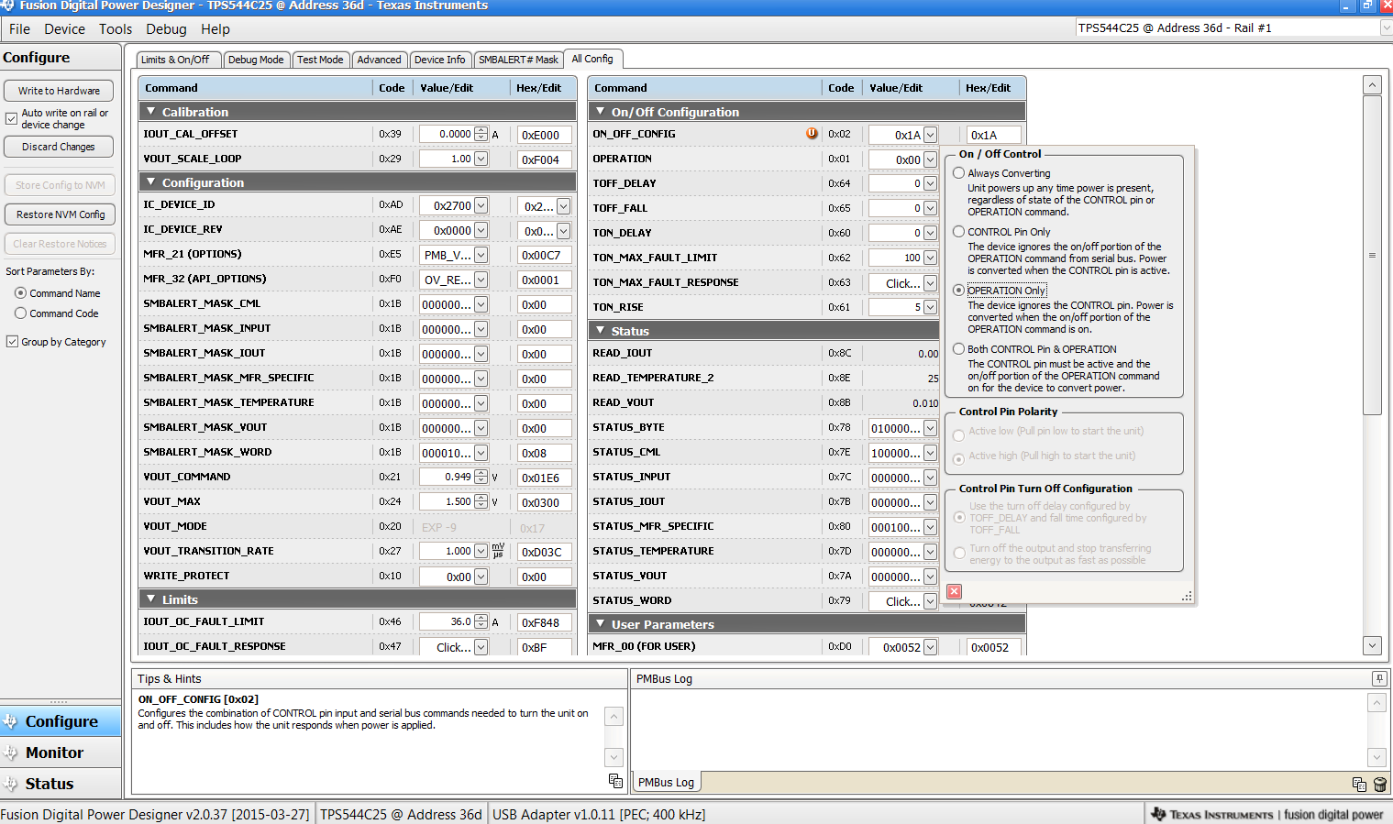Uncheck the Group by Category checkbox
Image resolution: width=1393 pixels, height=824 pixels.
12,342
